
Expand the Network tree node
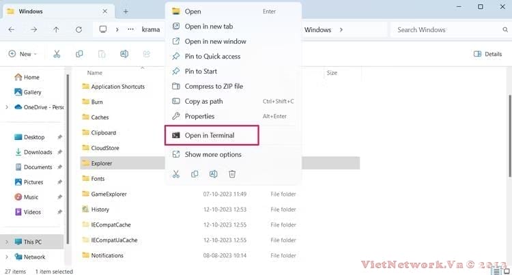(7, 257)
